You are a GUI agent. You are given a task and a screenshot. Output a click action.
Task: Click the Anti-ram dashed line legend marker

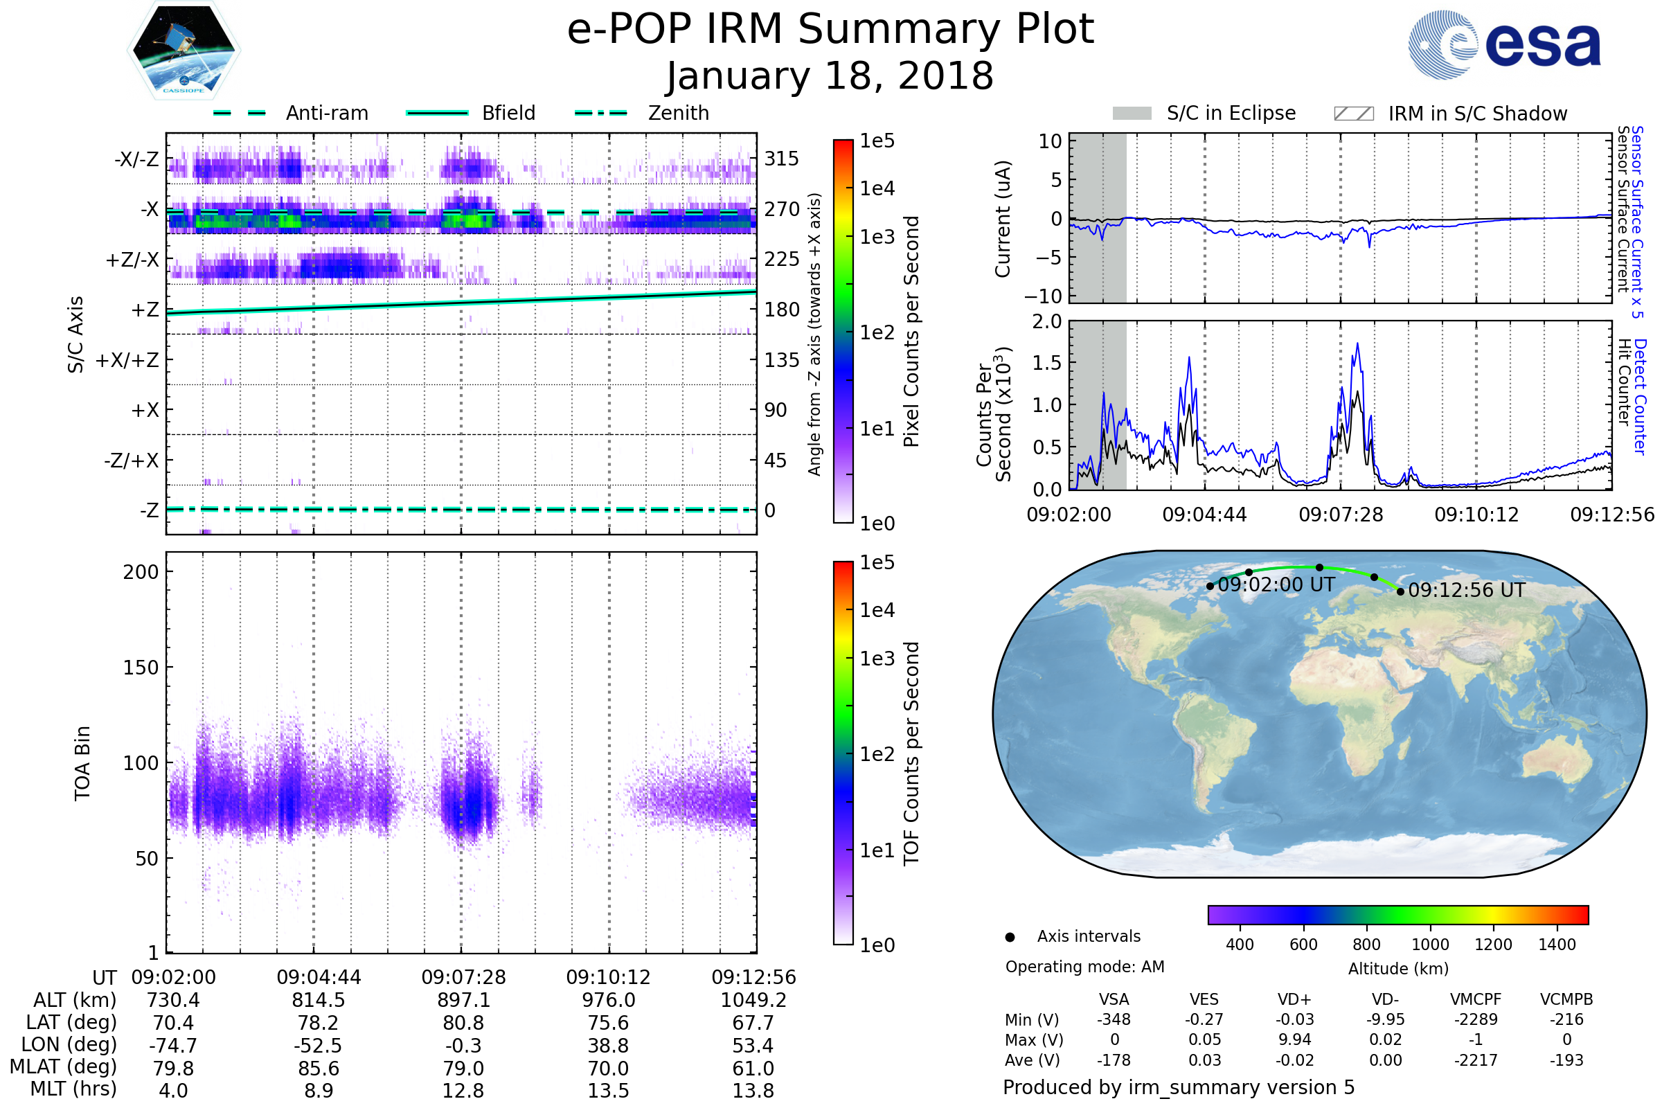pos(240,113)
